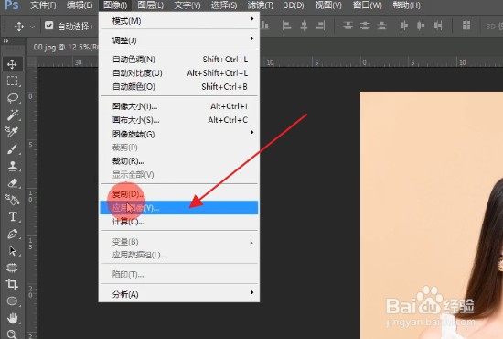
Task: Choose 计算(C)... menu item
Action: [x=179, y=222]
